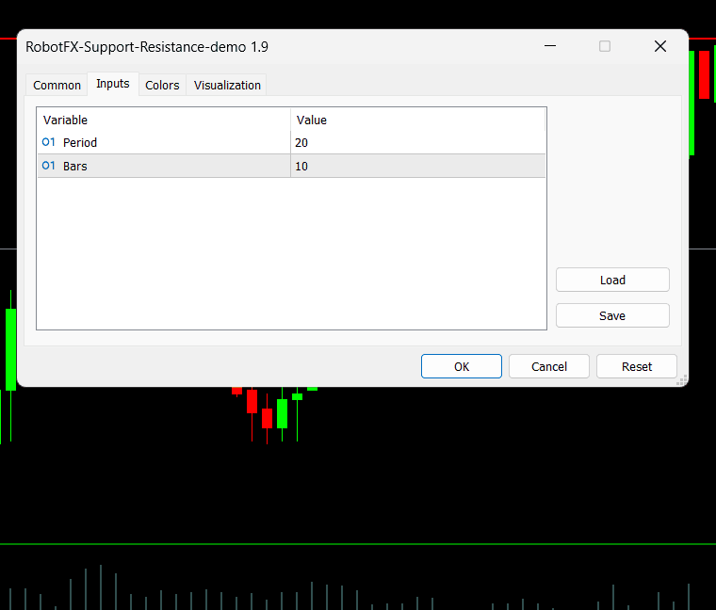Click the OK button
The height and width of the screenshot is (610, 716).
(462, 366)
